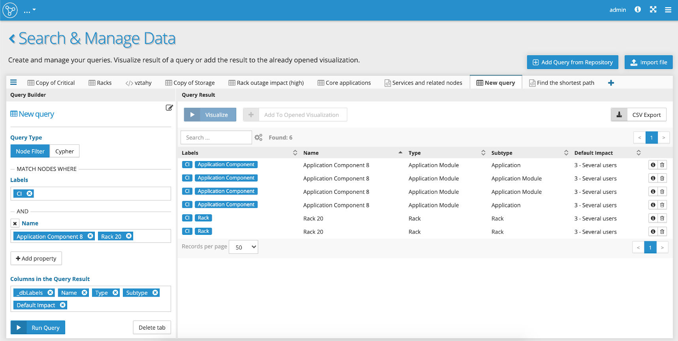This screenshot has width=678, height=341.
Task: Delete the first Application Component 8 row
Action: pyautogui.click(x=662, y=165)
